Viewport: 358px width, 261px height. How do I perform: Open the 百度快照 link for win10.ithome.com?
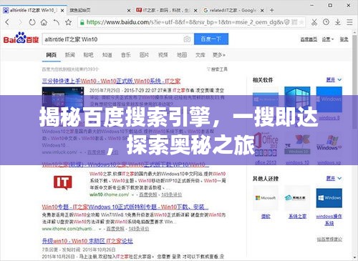[x=148, y=194]
